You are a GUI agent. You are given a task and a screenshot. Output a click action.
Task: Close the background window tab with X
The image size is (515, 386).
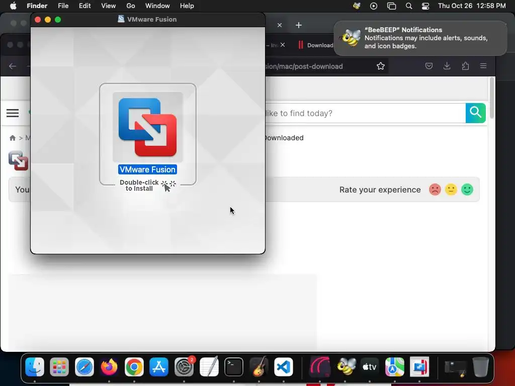tap(280, 25)
